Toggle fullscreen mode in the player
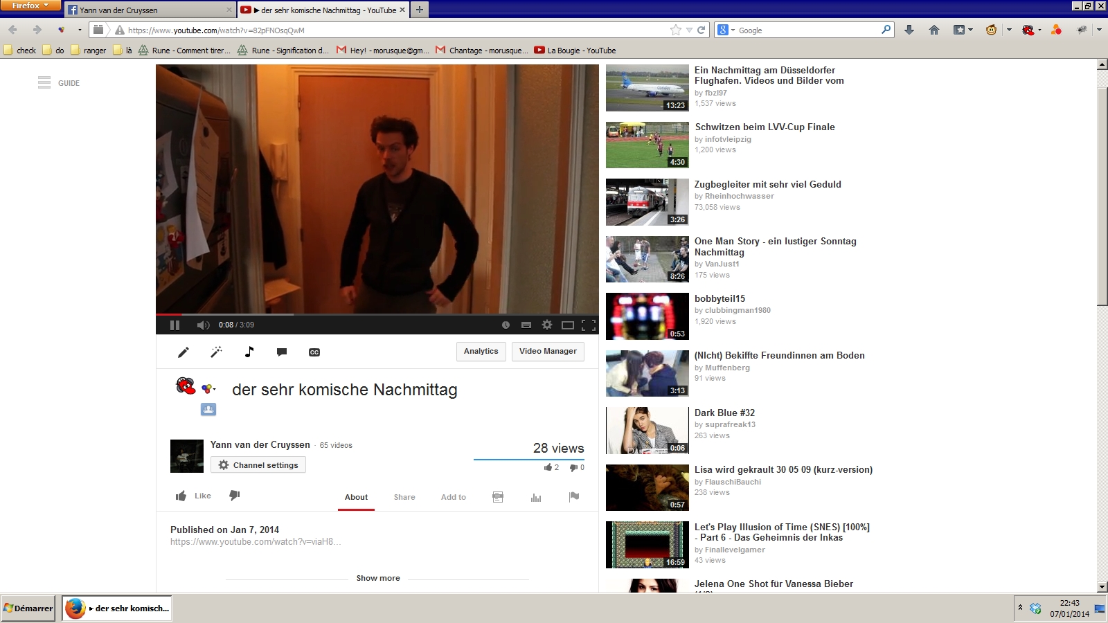 point(589,325)
